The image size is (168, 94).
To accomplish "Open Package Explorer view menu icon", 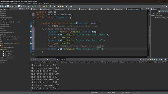I will click(24, 9).
